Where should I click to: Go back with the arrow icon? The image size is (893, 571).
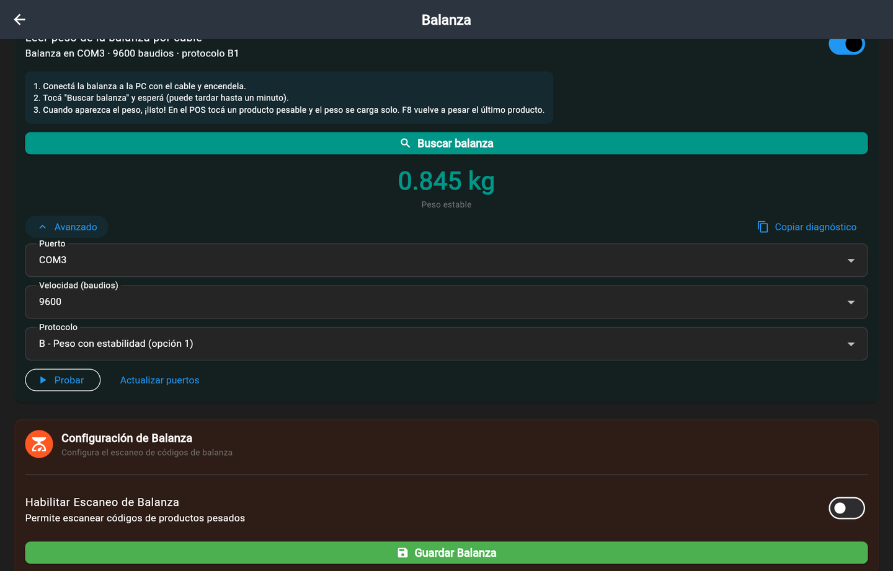coord(20,20)
